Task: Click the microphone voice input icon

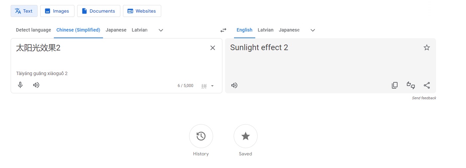Action: (x=20, y=85)
